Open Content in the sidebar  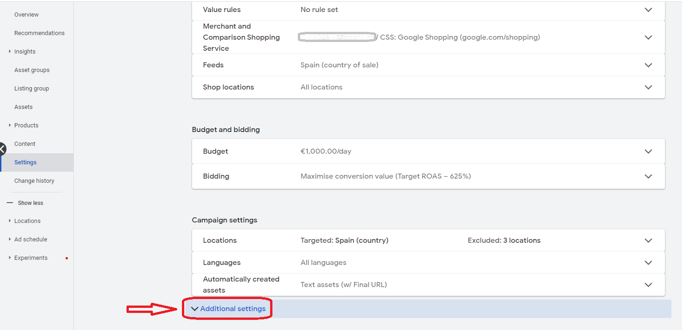tap(25, 144)
